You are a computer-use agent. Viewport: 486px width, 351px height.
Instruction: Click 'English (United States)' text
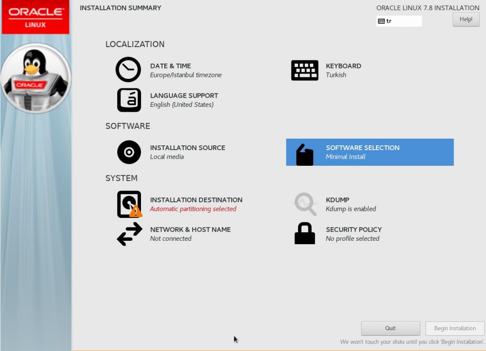tap(182, 105)
